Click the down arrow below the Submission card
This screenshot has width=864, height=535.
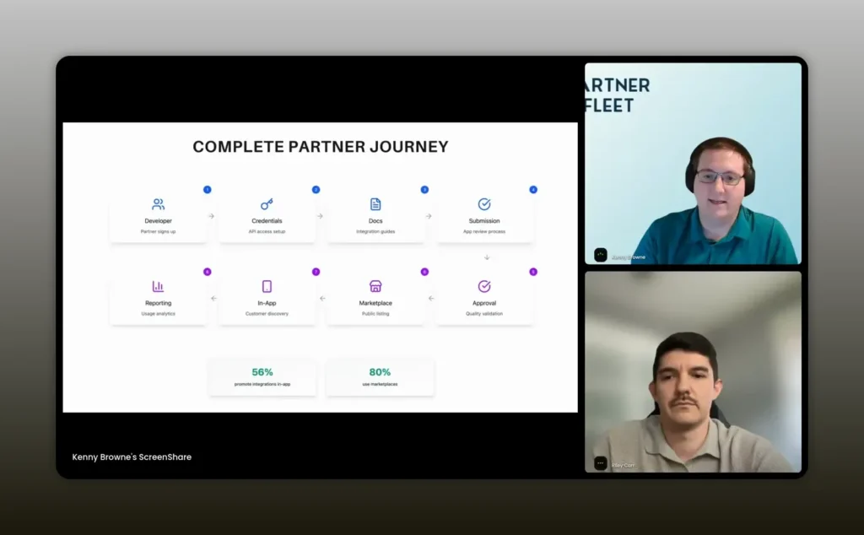pos(487,257)
